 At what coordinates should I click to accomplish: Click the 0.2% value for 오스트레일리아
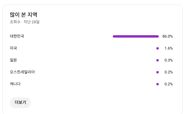(x=169, y=72)
